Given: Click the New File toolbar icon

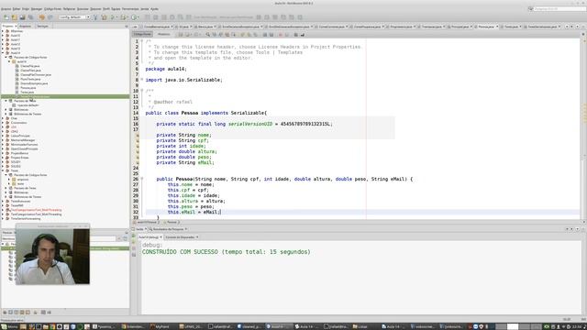Looking at the screenshot, I should point(6,17).
